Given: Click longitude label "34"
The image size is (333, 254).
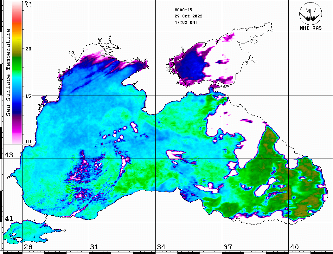Looking at the screenshot, I should tap(161, 247).
